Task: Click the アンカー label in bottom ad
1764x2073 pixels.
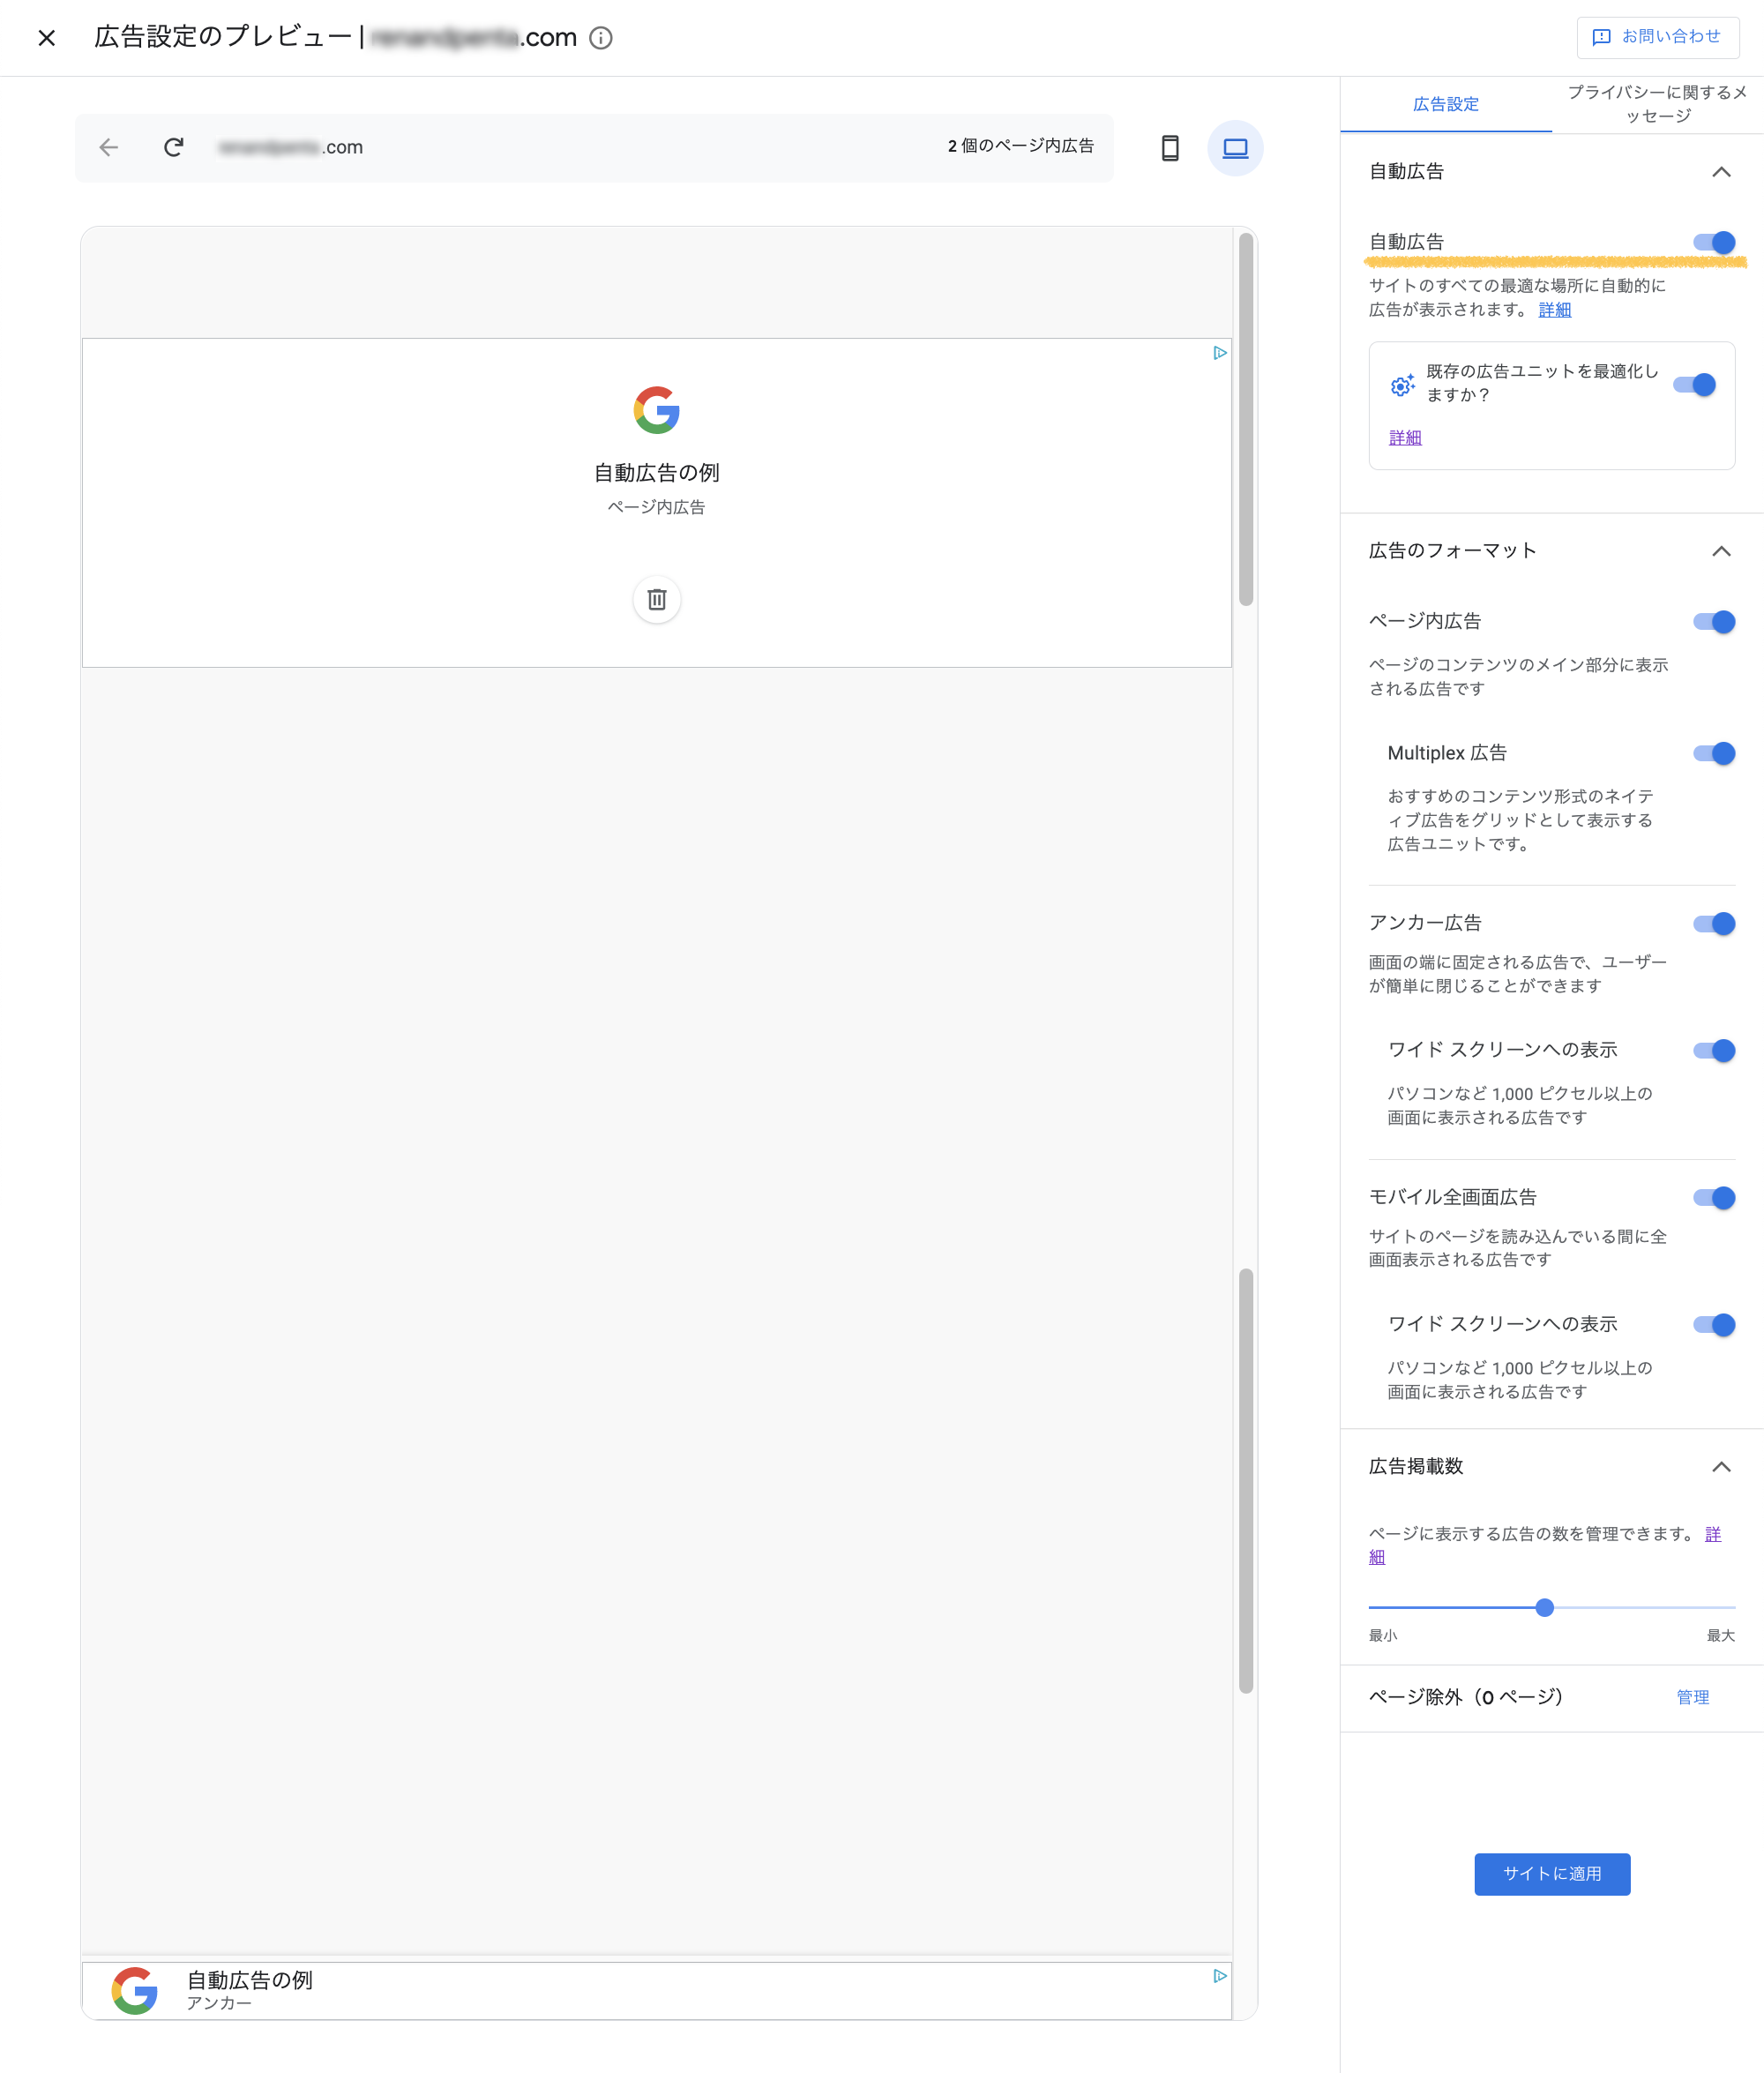Action: pyautogui.click(x=219, y=2003)
